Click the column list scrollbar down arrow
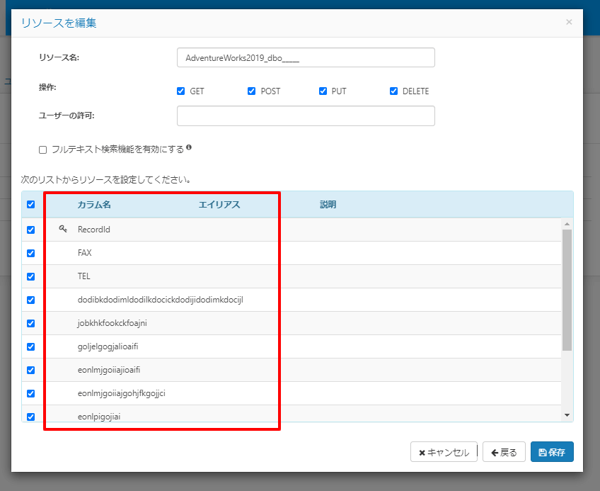The width and height of the screenshot is (600, 491). click(567, 415)
